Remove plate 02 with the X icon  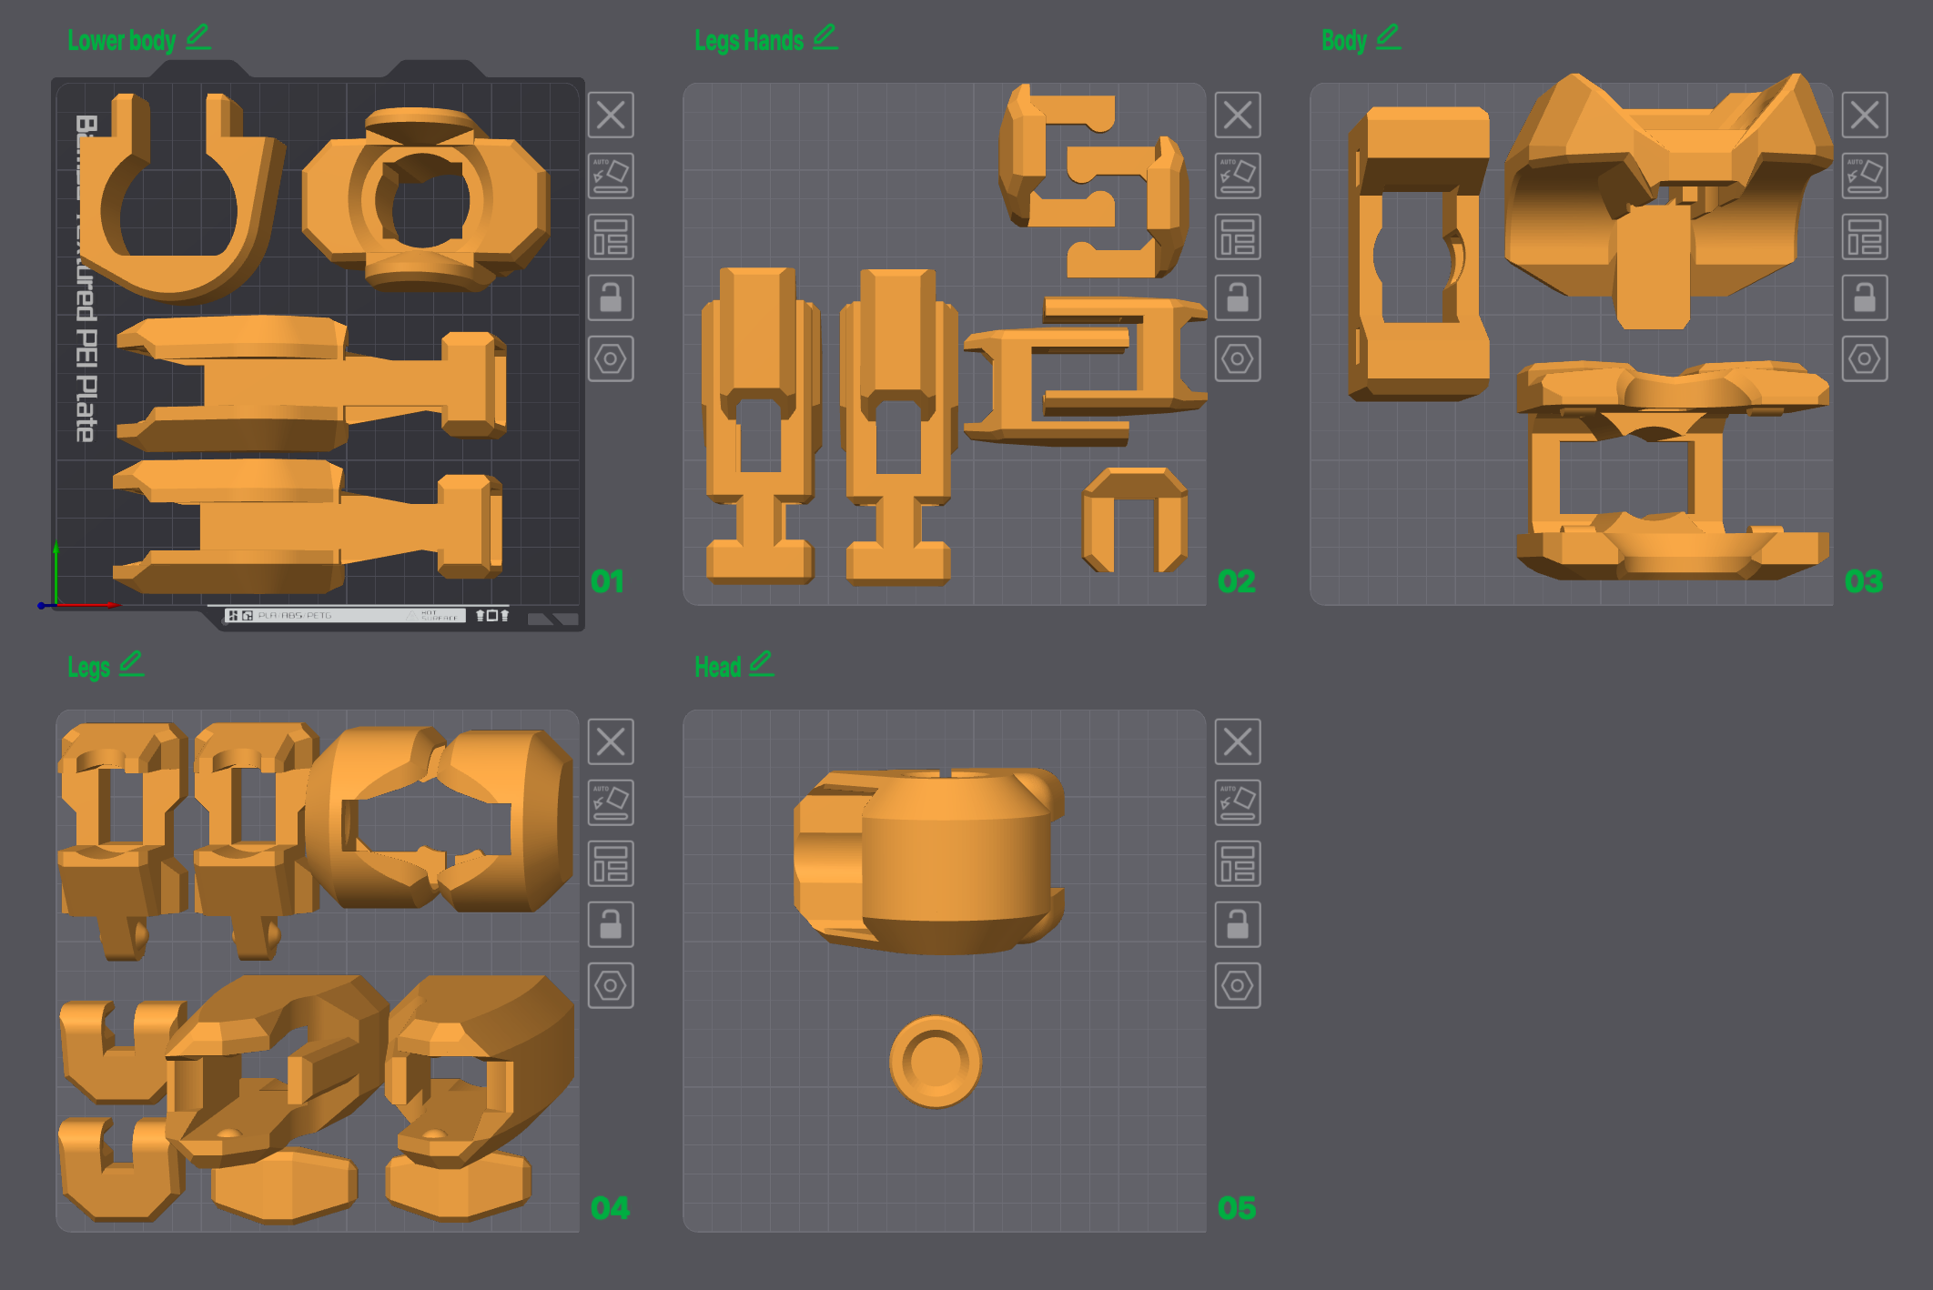pos(1238,116)
